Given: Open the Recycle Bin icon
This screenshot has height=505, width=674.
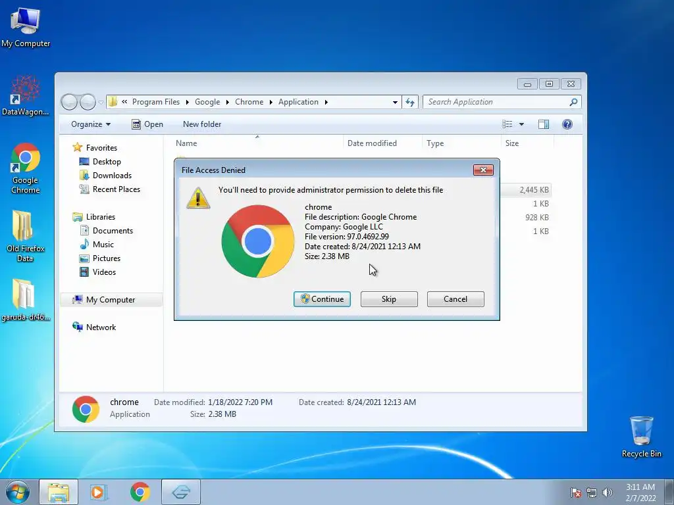Looking at the screenshot, I should (x=641, y=437).
